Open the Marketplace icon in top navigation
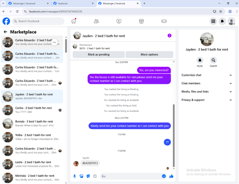This screenshot has height=184, width=239. tap(141, 21)
